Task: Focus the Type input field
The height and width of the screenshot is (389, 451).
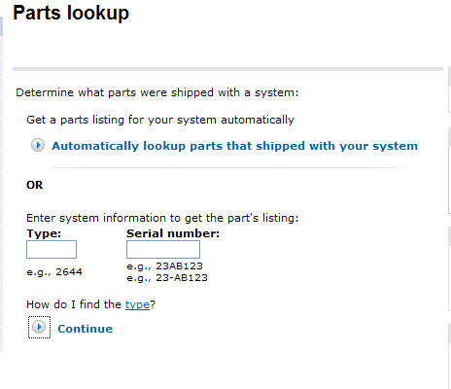Action: click(52, 249)
